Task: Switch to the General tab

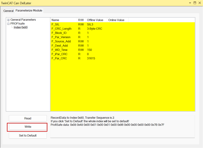Action: (8, 11)
